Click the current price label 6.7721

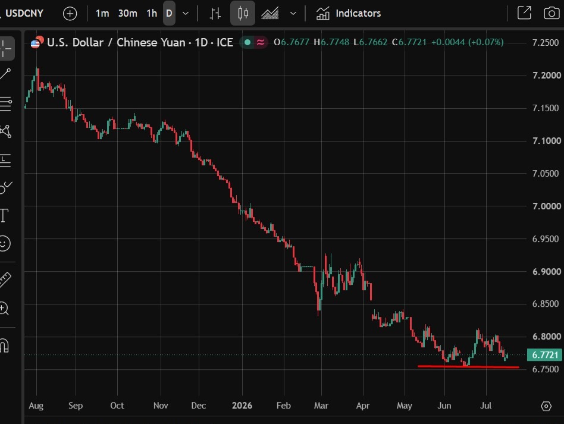(544, 355)
